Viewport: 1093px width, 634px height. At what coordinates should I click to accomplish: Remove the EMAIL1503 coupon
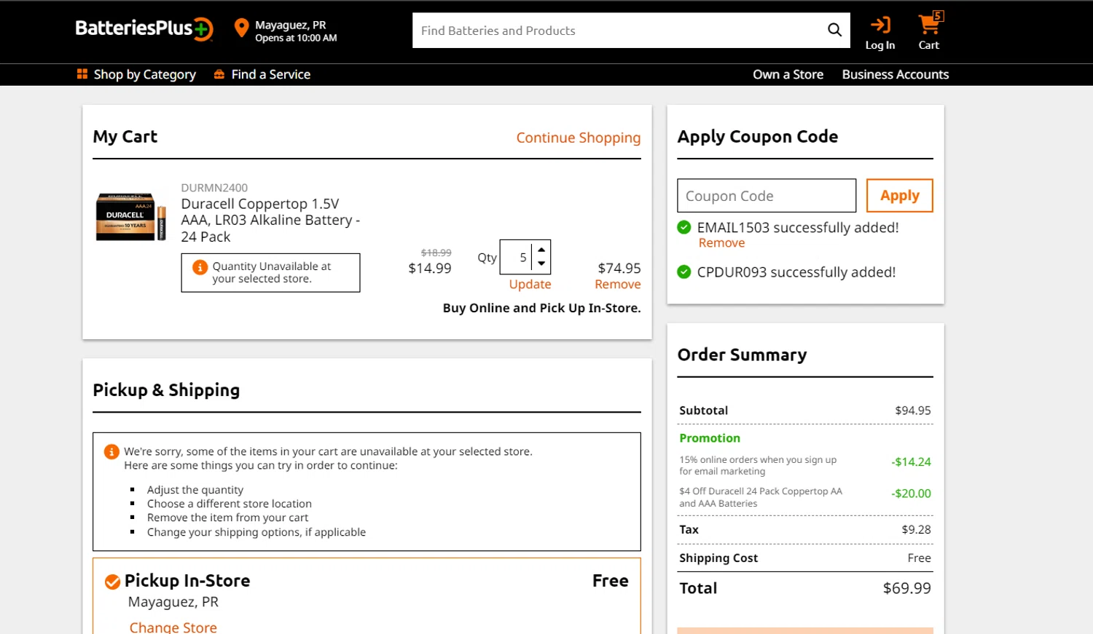tap(721, 243)
